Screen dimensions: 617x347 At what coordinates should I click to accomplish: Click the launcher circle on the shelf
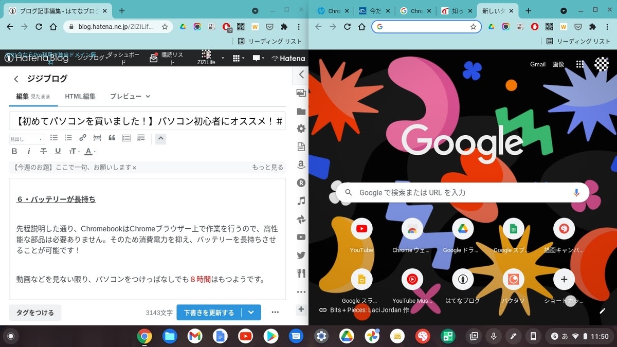(x=10, y=337)
